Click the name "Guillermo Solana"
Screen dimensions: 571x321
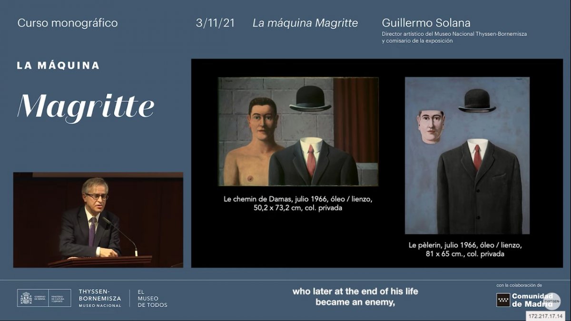[x=426, y=23]
